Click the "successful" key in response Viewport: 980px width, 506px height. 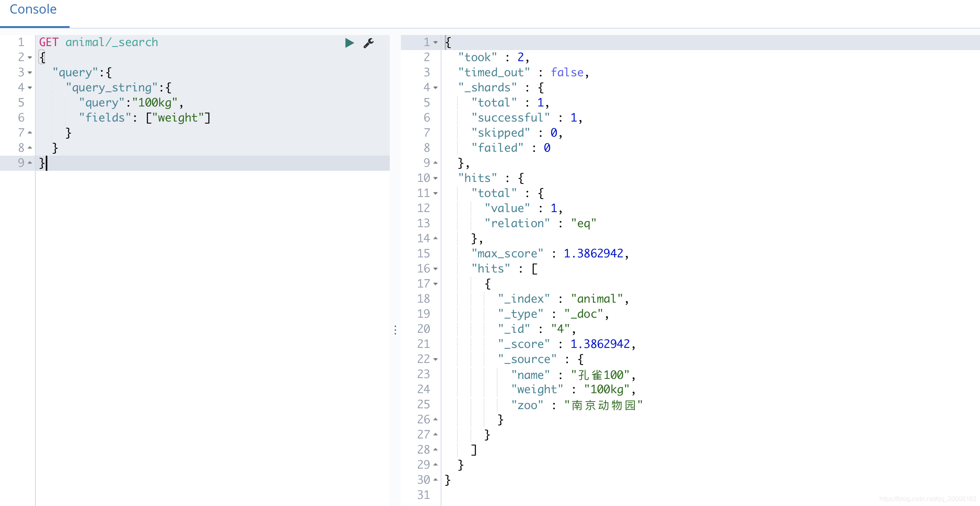511,118
